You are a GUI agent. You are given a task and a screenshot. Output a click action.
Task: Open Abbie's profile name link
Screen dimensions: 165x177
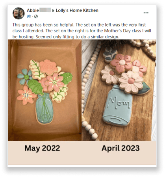coord(33,10)
